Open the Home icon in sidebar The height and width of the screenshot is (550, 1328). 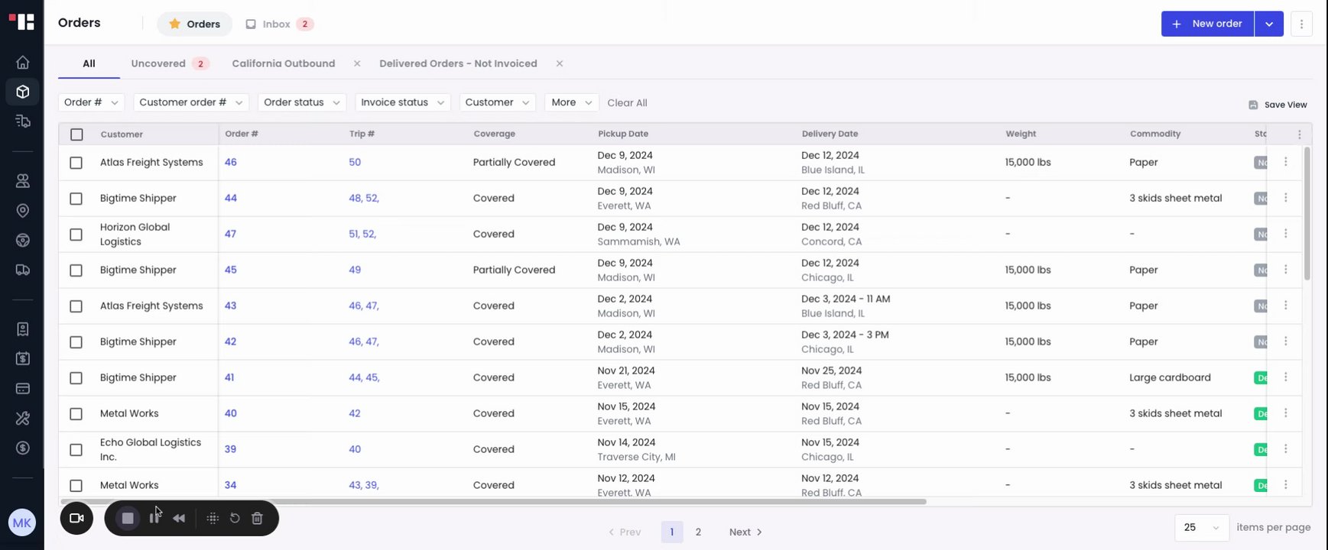pyautogui.click(x=23, y=63)
